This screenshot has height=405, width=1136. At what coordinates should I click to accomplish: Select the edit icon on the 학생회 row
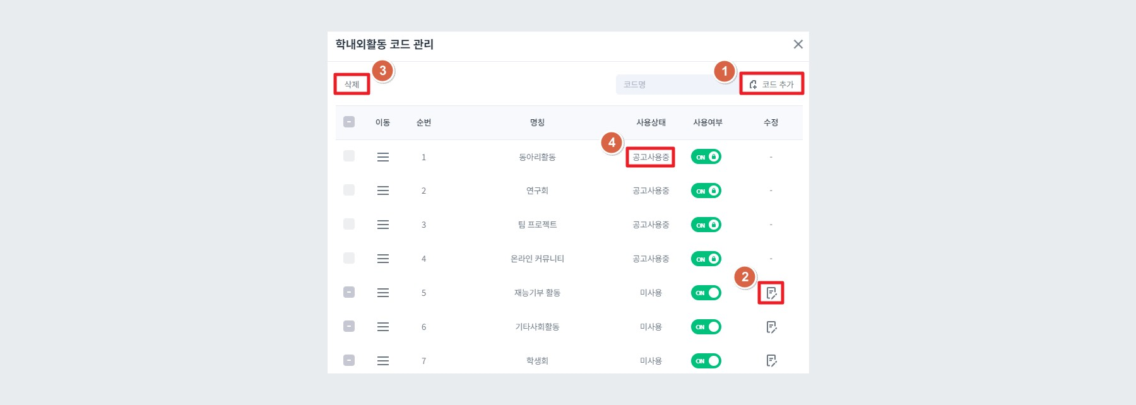[771, 360]
